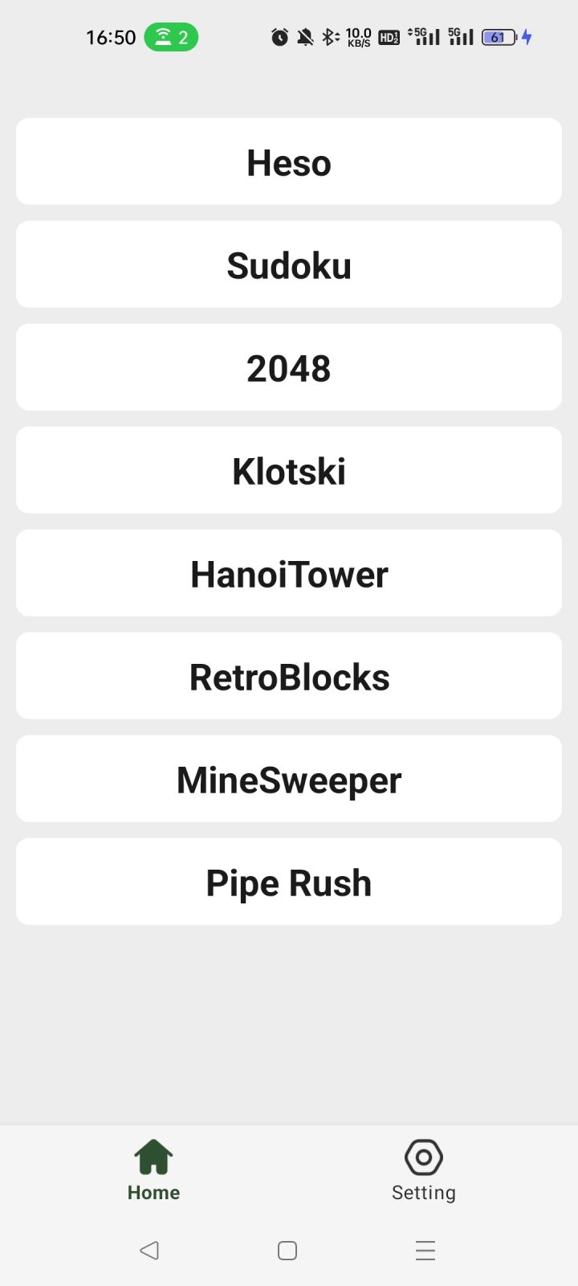Start the 2048 game

[x=289, y=367]
